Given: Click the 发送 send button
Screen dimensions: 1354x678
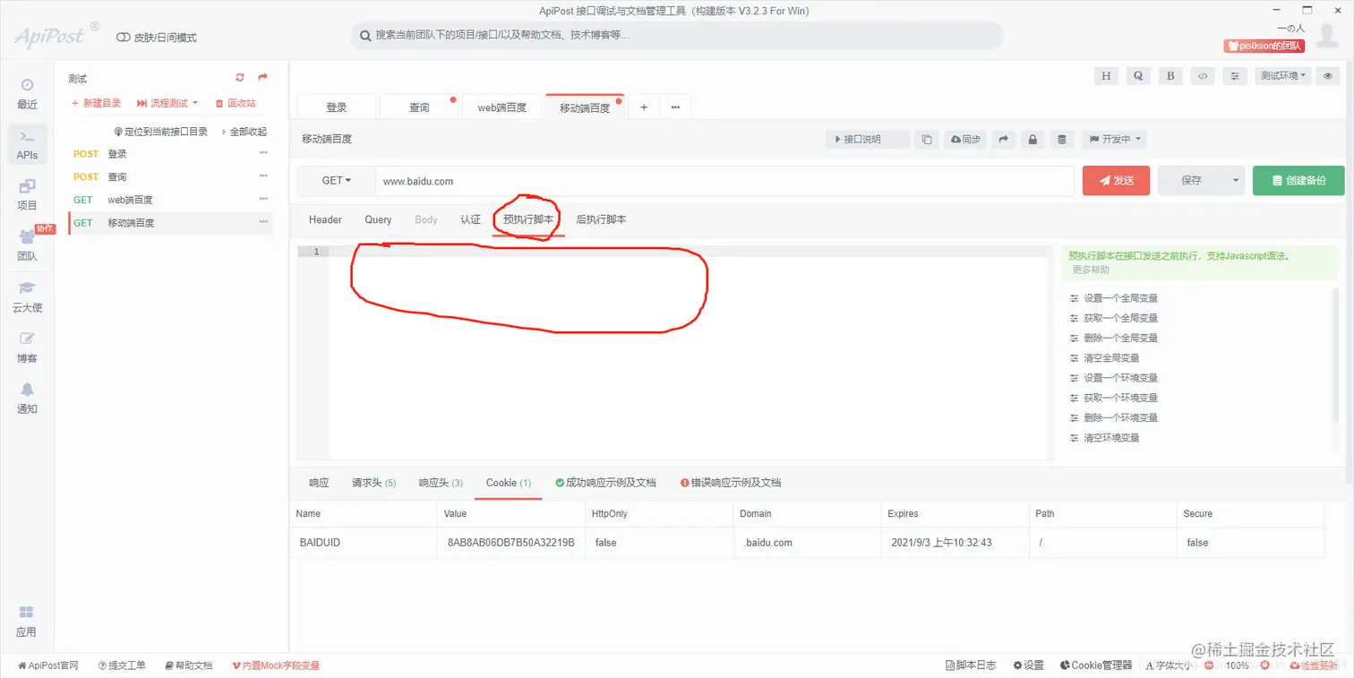Looking at the screenshot, I should (x=1117, y=180).
